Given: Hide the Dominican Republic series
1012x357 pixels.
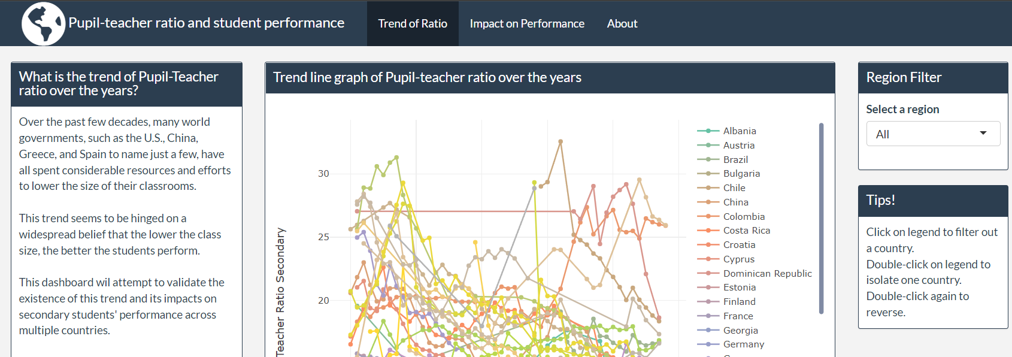Looking at the screenshot, I should click(x=767, y=274).
